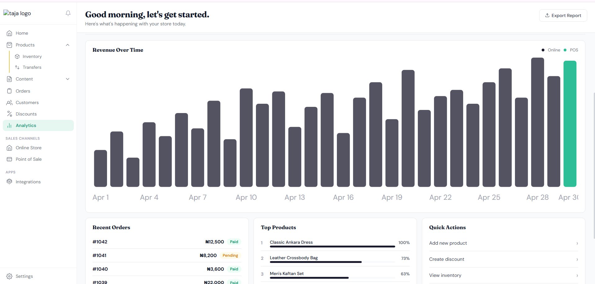This screenshot has width=595, height=284.
Task: Open Create discount chevron arrow
Action: click(577, 260)
